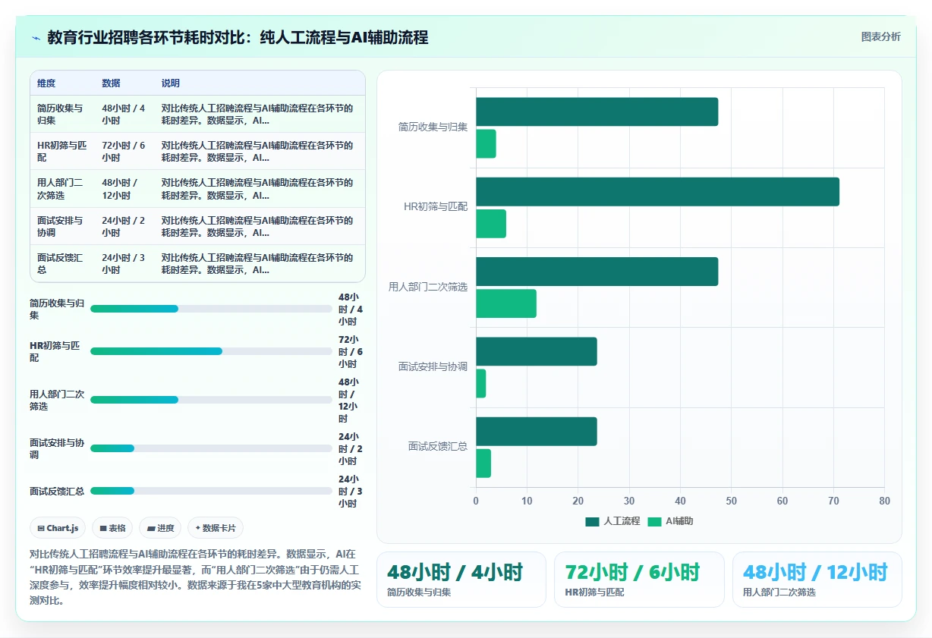Viewport: 932px width, 638px height.
Task: Click the HR初筛与匹配 progress bar
Action: (x=211, y=351)
